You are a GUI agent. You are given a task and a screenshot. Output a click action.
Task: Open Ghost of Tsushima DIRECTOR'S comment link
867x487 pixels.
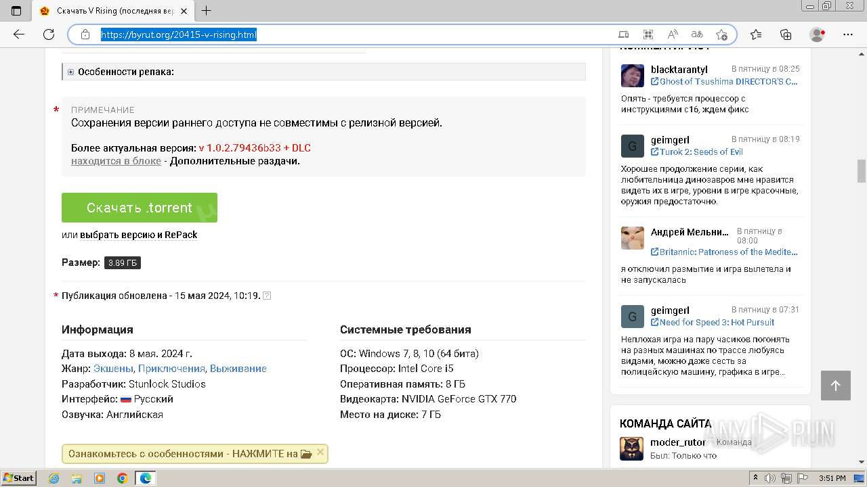(x=725, y=81)
